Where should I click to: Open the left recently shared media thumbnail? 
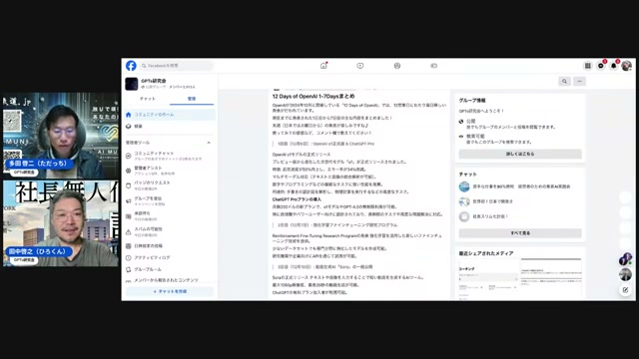click(488, 279)
